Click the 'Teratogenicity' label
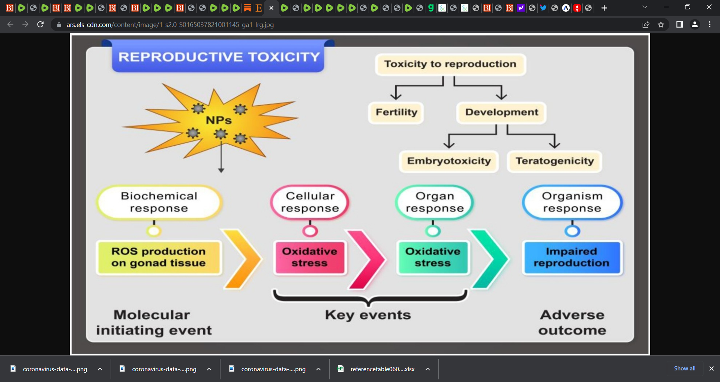720x382 pixels. [x=555, y=161]
